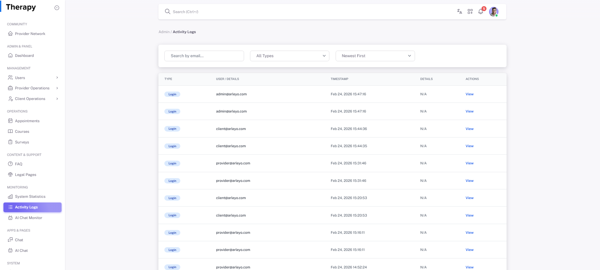View the admin login at 15:47:16, first row

point(469,94)
